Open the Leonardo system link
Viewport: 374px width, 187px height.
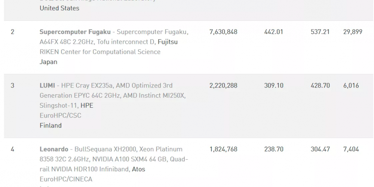(54, 149)
